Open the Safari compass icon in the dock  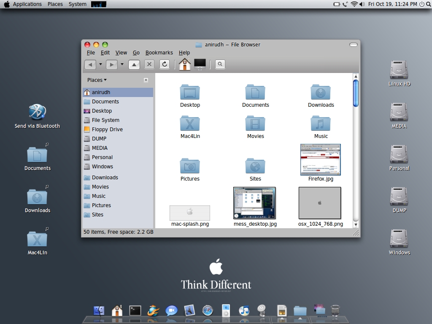208,311
